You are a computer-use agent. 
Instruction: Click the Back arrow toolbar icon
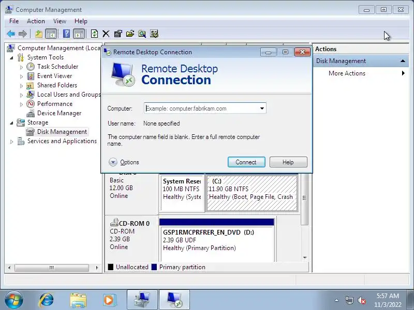point(11,34)
